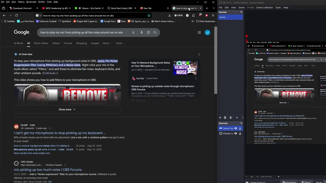326x183 pixels.
Task: Open the browser History menu
Action: tap(21, 2)
